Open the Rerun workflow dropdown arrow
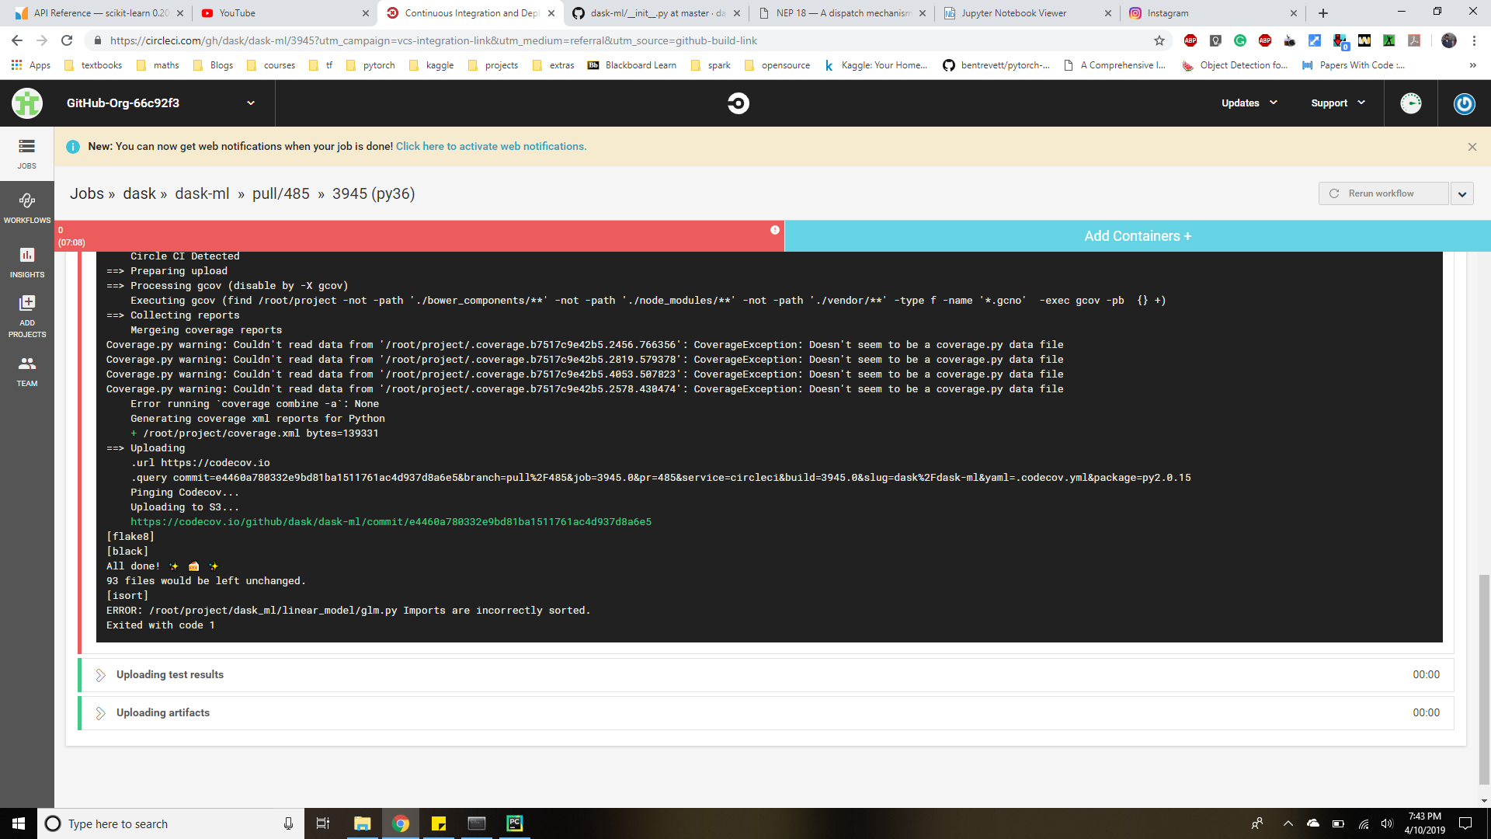1491x839 pixels. tap(1461, 193)
